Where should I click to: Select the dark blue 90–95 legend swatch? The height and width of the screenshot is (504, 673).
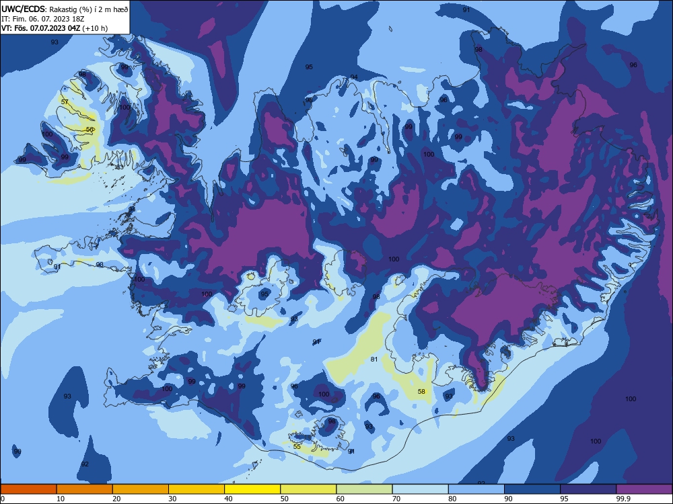(532, 489)
